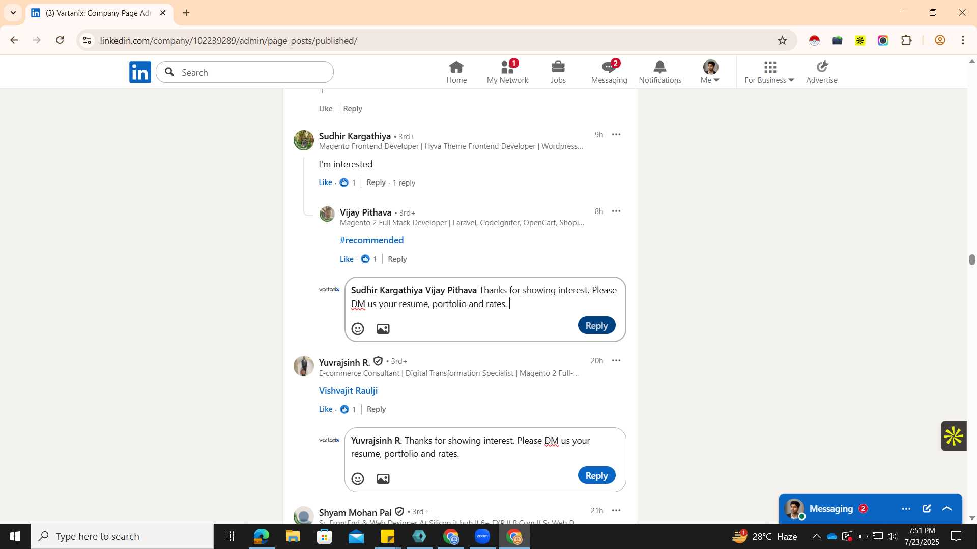
Task: Submit Reply to Yuvrajsinh R.
Action: click(x=596, y=476)
